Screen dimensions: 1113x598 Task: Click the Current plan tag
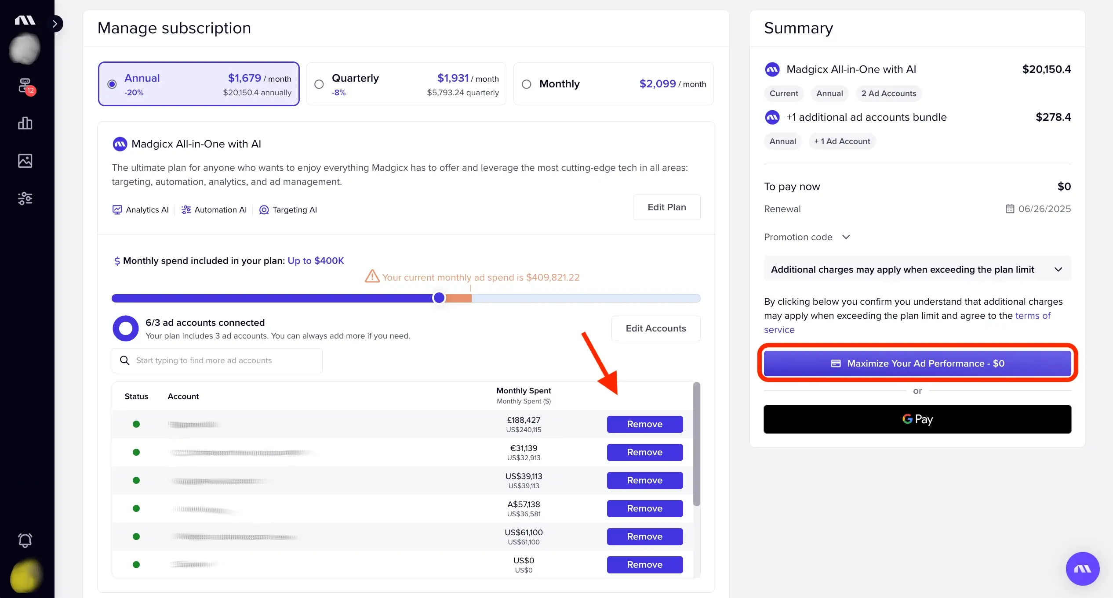(784, 94)
